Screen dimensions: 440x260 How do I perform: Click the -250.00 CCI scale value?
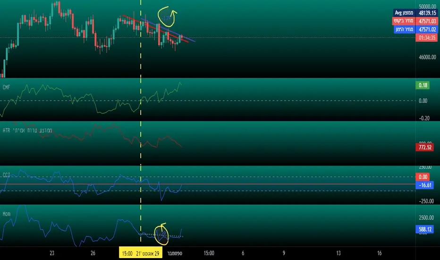click(x=426, y=201)
